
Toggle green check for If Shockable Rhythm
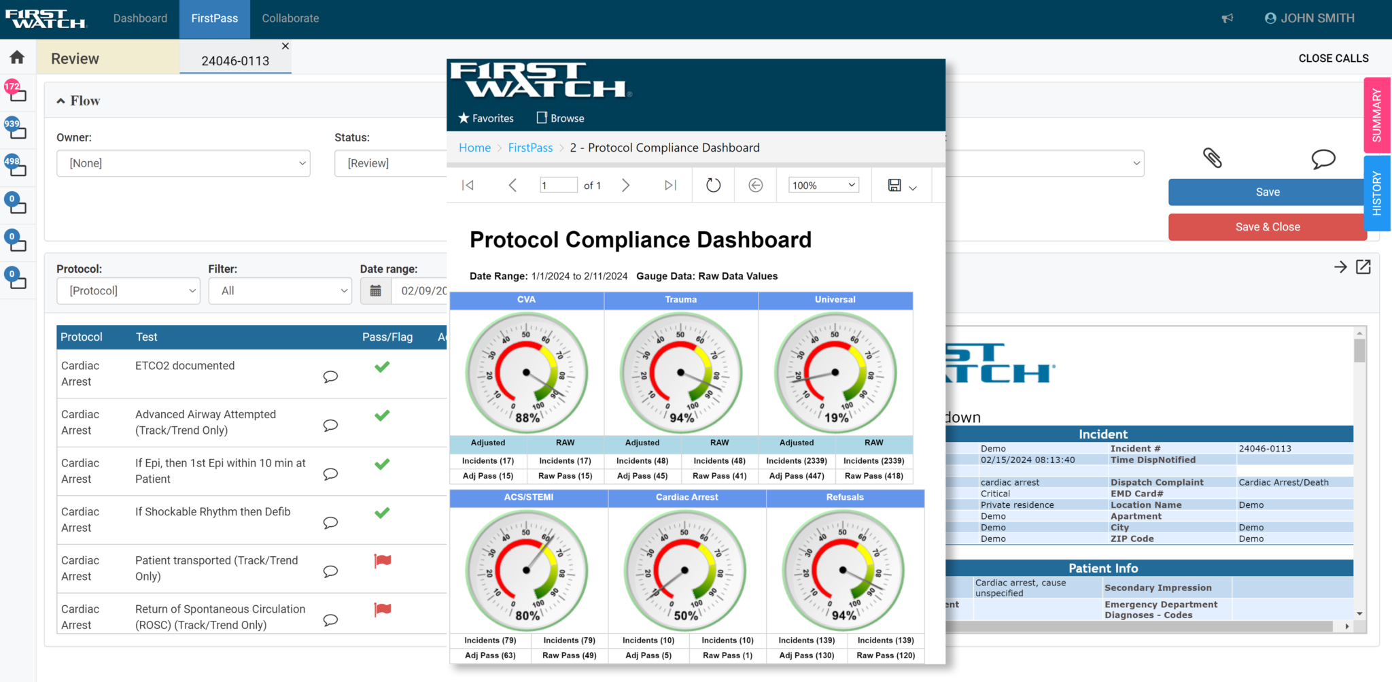[382, 513]
